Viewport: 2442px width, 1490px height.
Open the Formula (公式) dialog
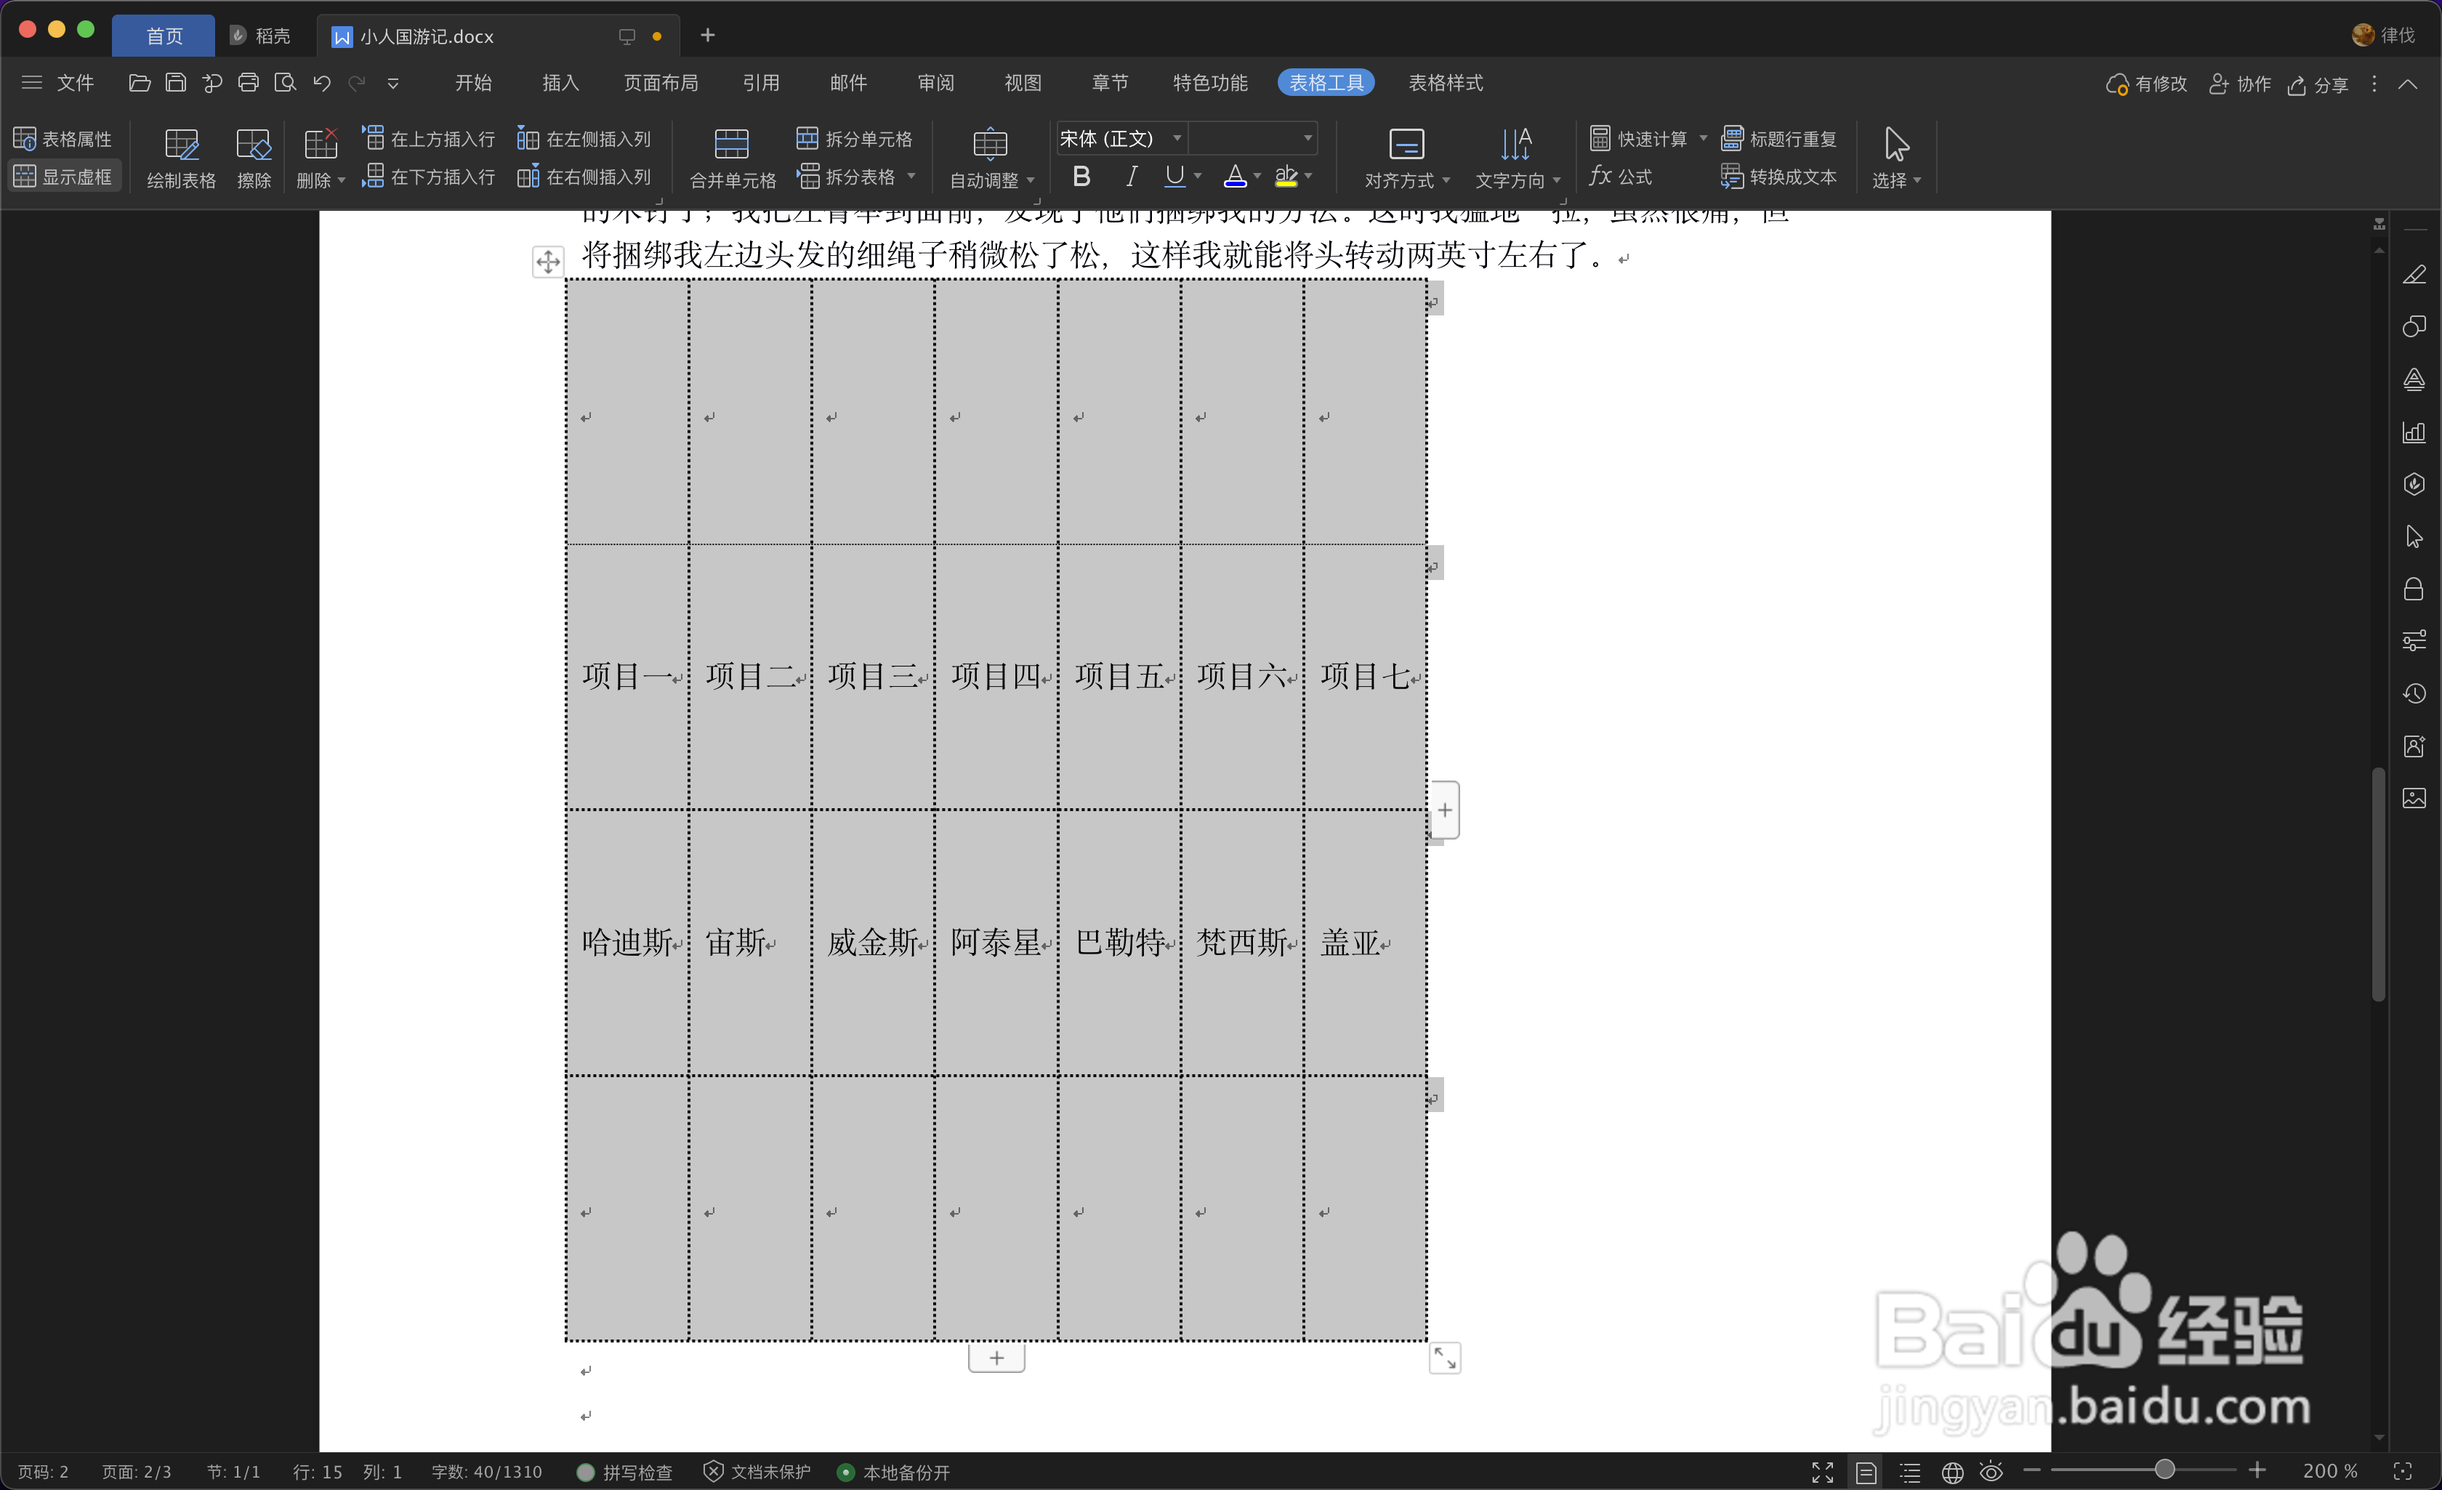(1621, 177)
